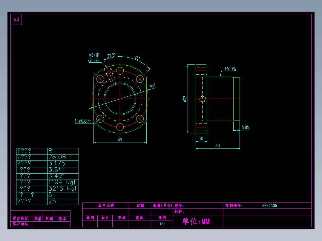This screenshot has width=322, height=241.
Task: Click the 'oil hile' leader text
Action: [x=94, y=61]
